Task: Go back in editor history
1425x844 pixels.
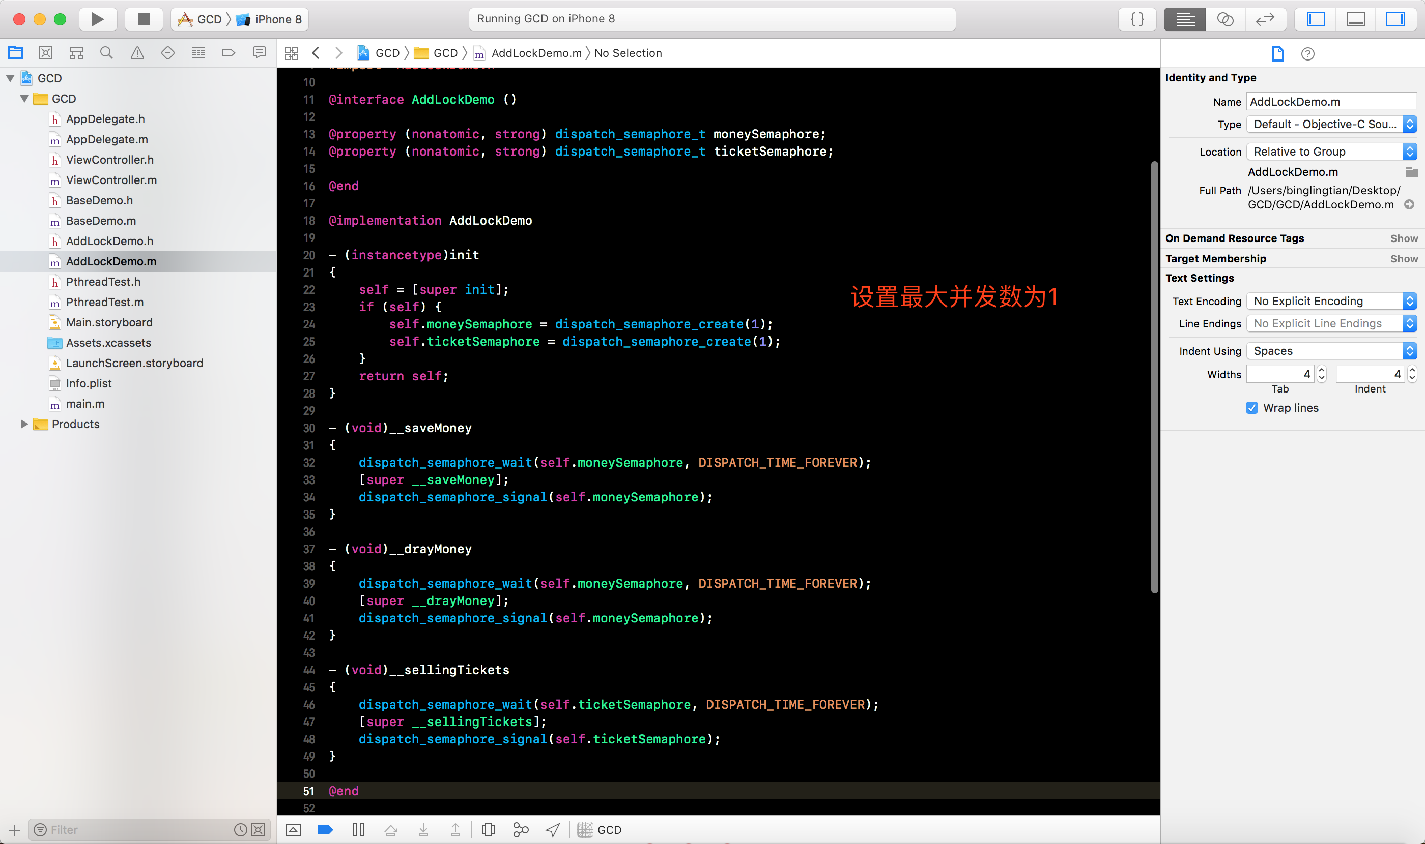Action: [316, 53]
